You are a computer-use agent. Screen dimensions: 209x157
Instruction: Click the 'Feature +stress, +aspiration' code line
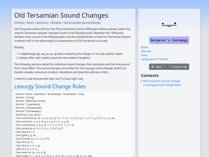50,94
